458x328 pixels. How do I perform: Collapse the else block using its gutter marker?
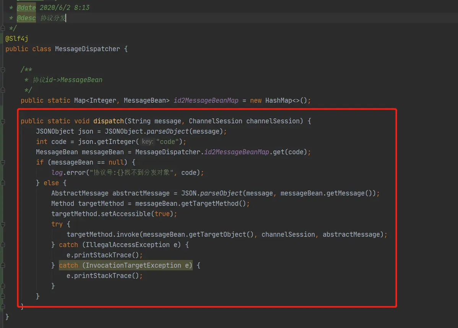[3, 183]
